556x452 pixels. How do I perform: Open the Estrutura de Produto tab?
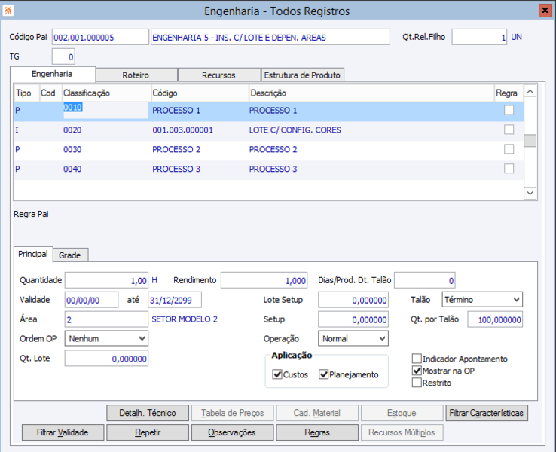pyautogui.click(x=302, y=75)
